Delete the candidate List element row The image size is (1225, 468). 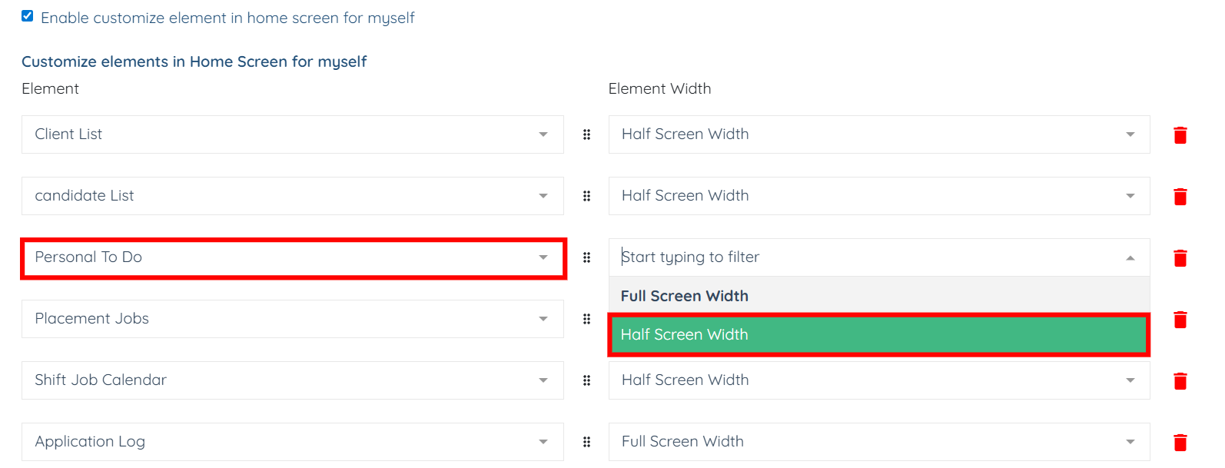(1180, 197)
